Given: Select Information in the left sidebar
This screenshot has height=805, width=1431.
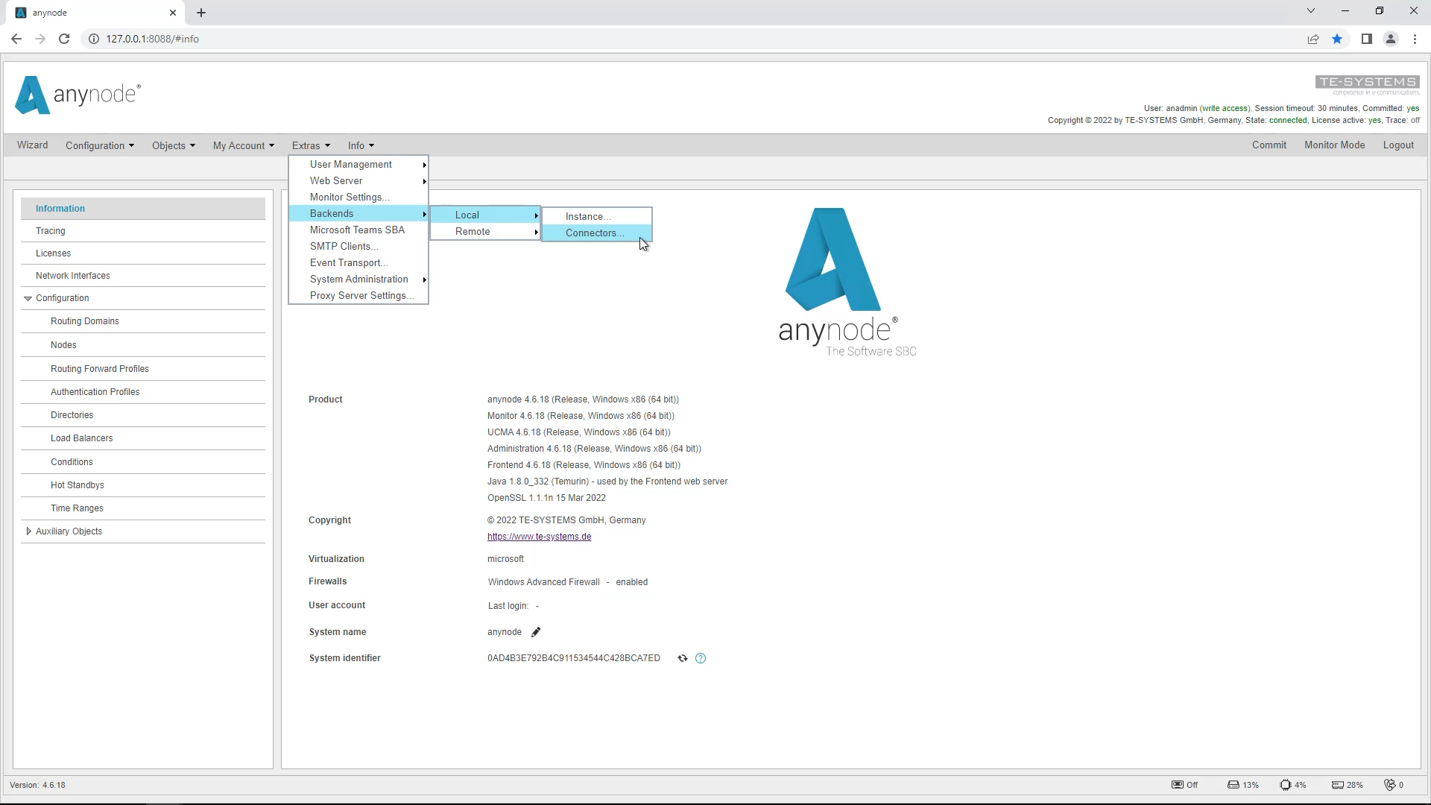Looking at the screenshot, I should click(143, 209).
